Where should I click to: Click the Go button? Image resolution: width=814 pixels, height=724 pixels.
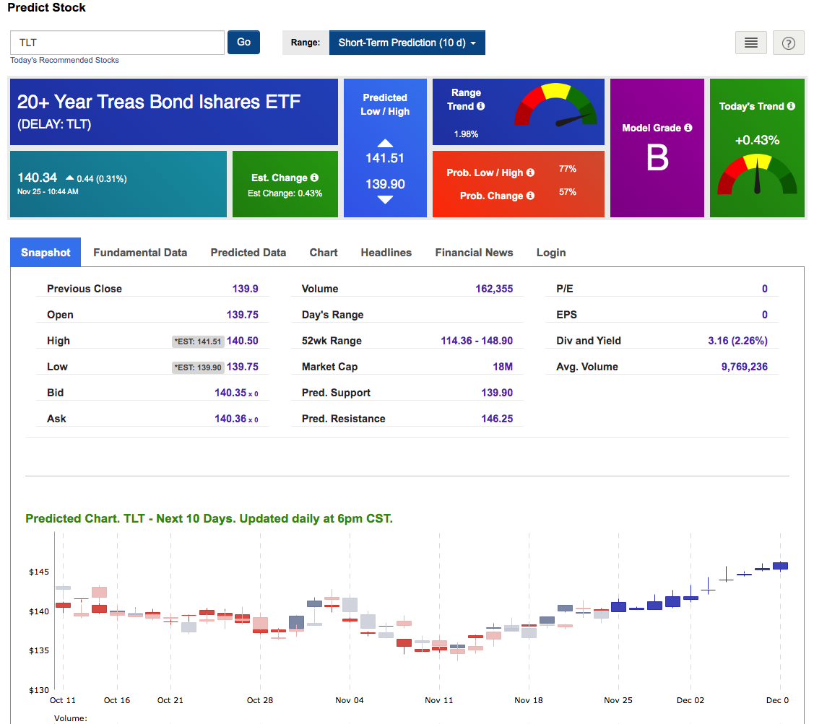(243, 42)
